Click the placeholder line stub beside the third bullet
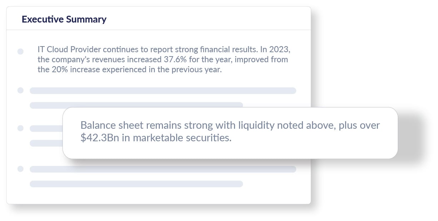438x221 pixels. (x=46, y=128)
